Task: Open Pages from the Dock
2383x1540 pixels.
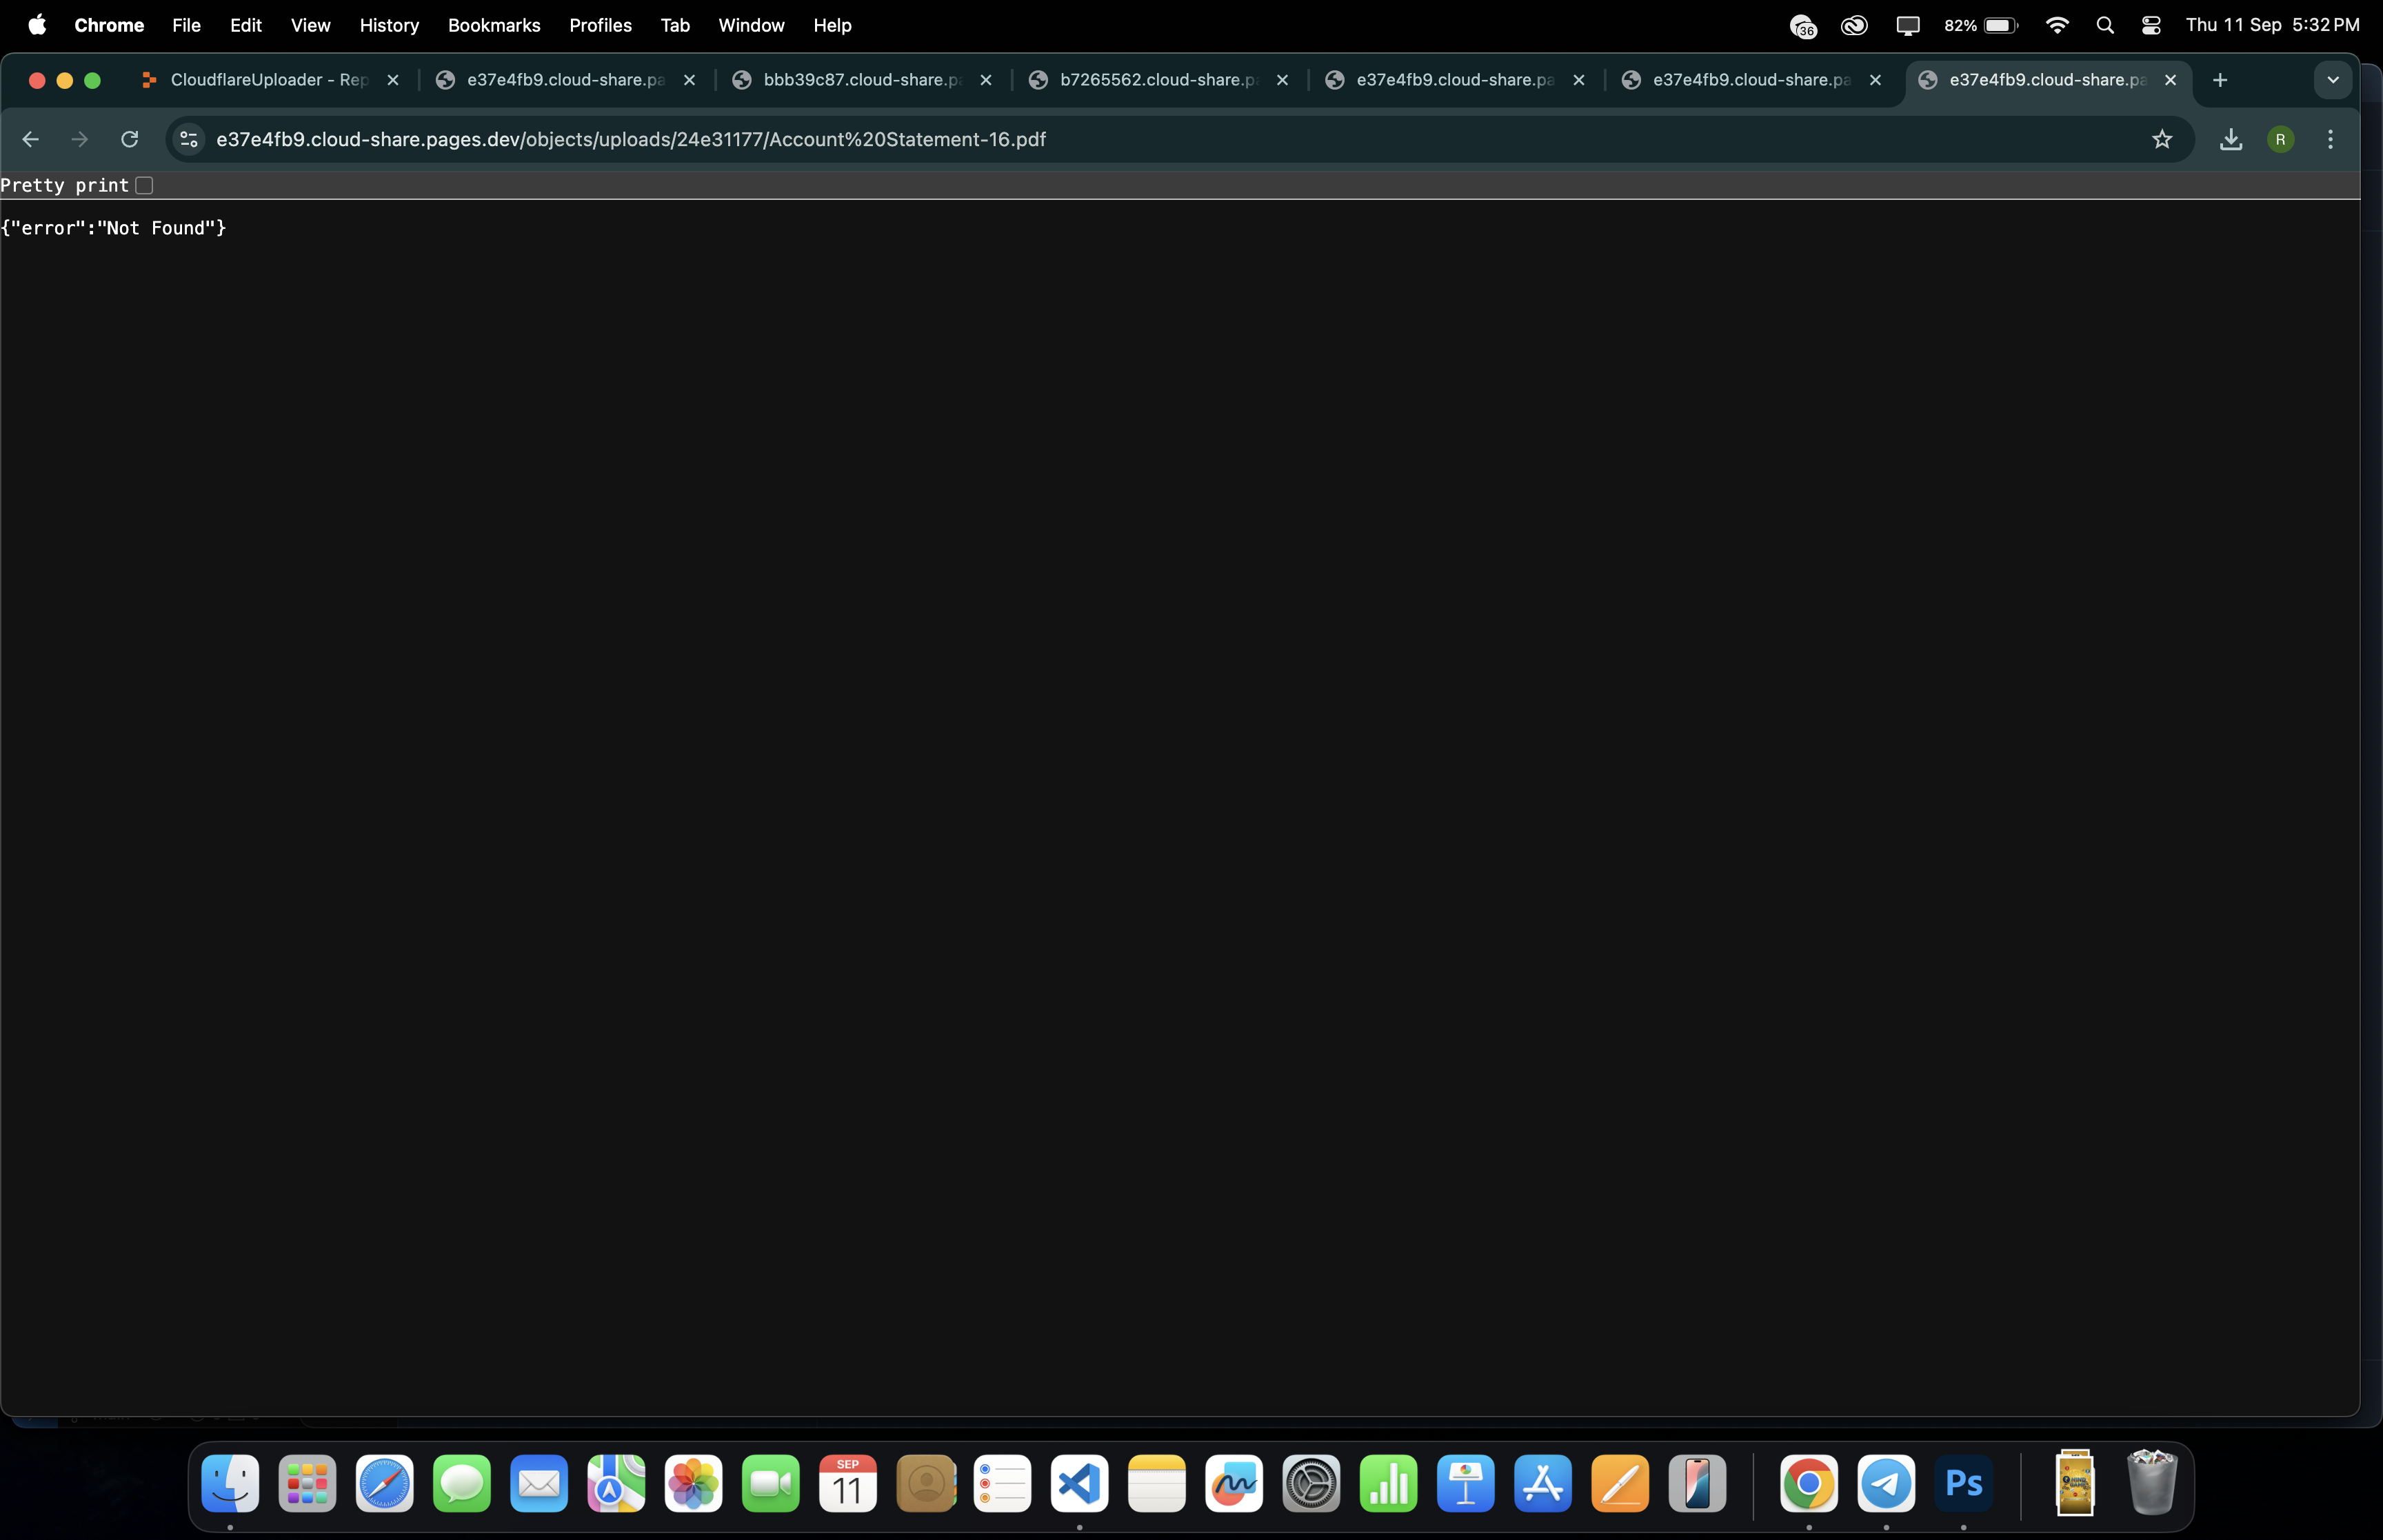Action: pos(1620,1483)
